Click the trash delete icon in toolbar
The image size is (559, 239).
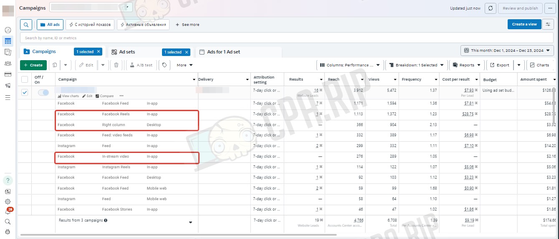coord(116,65)
